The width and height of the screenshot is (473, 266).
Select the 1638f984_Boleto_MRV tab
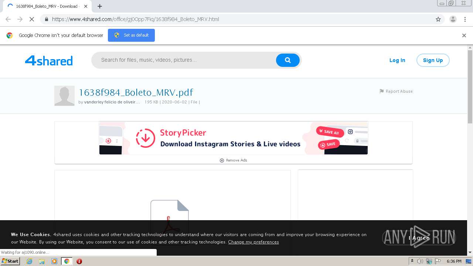coord(47,6)
